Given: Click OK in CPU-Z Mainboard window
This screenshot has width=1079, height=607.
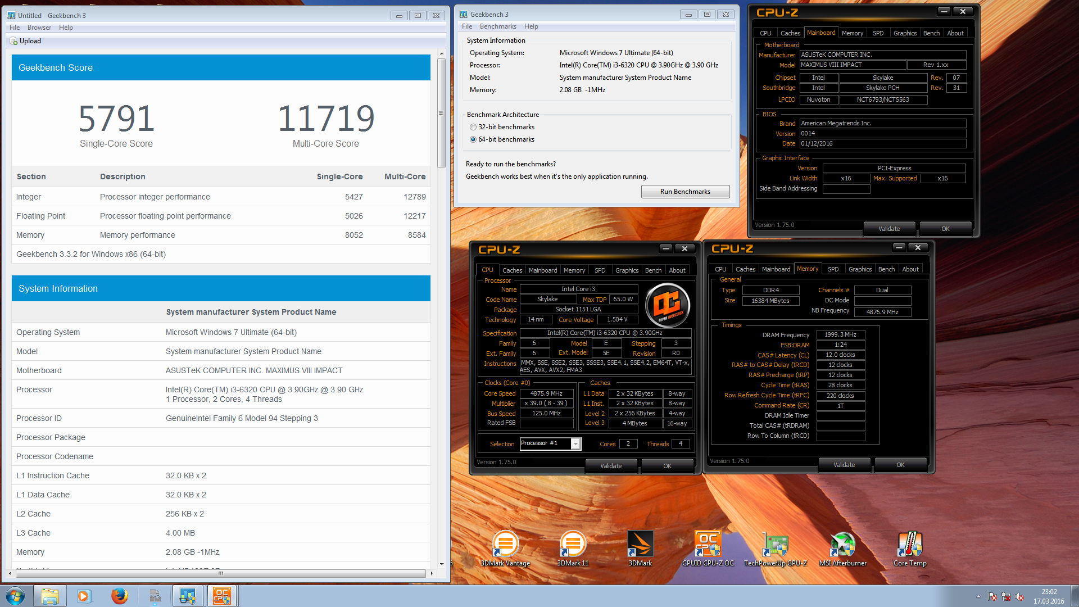Looking at the screenshot, I should [x=945, y=229].
